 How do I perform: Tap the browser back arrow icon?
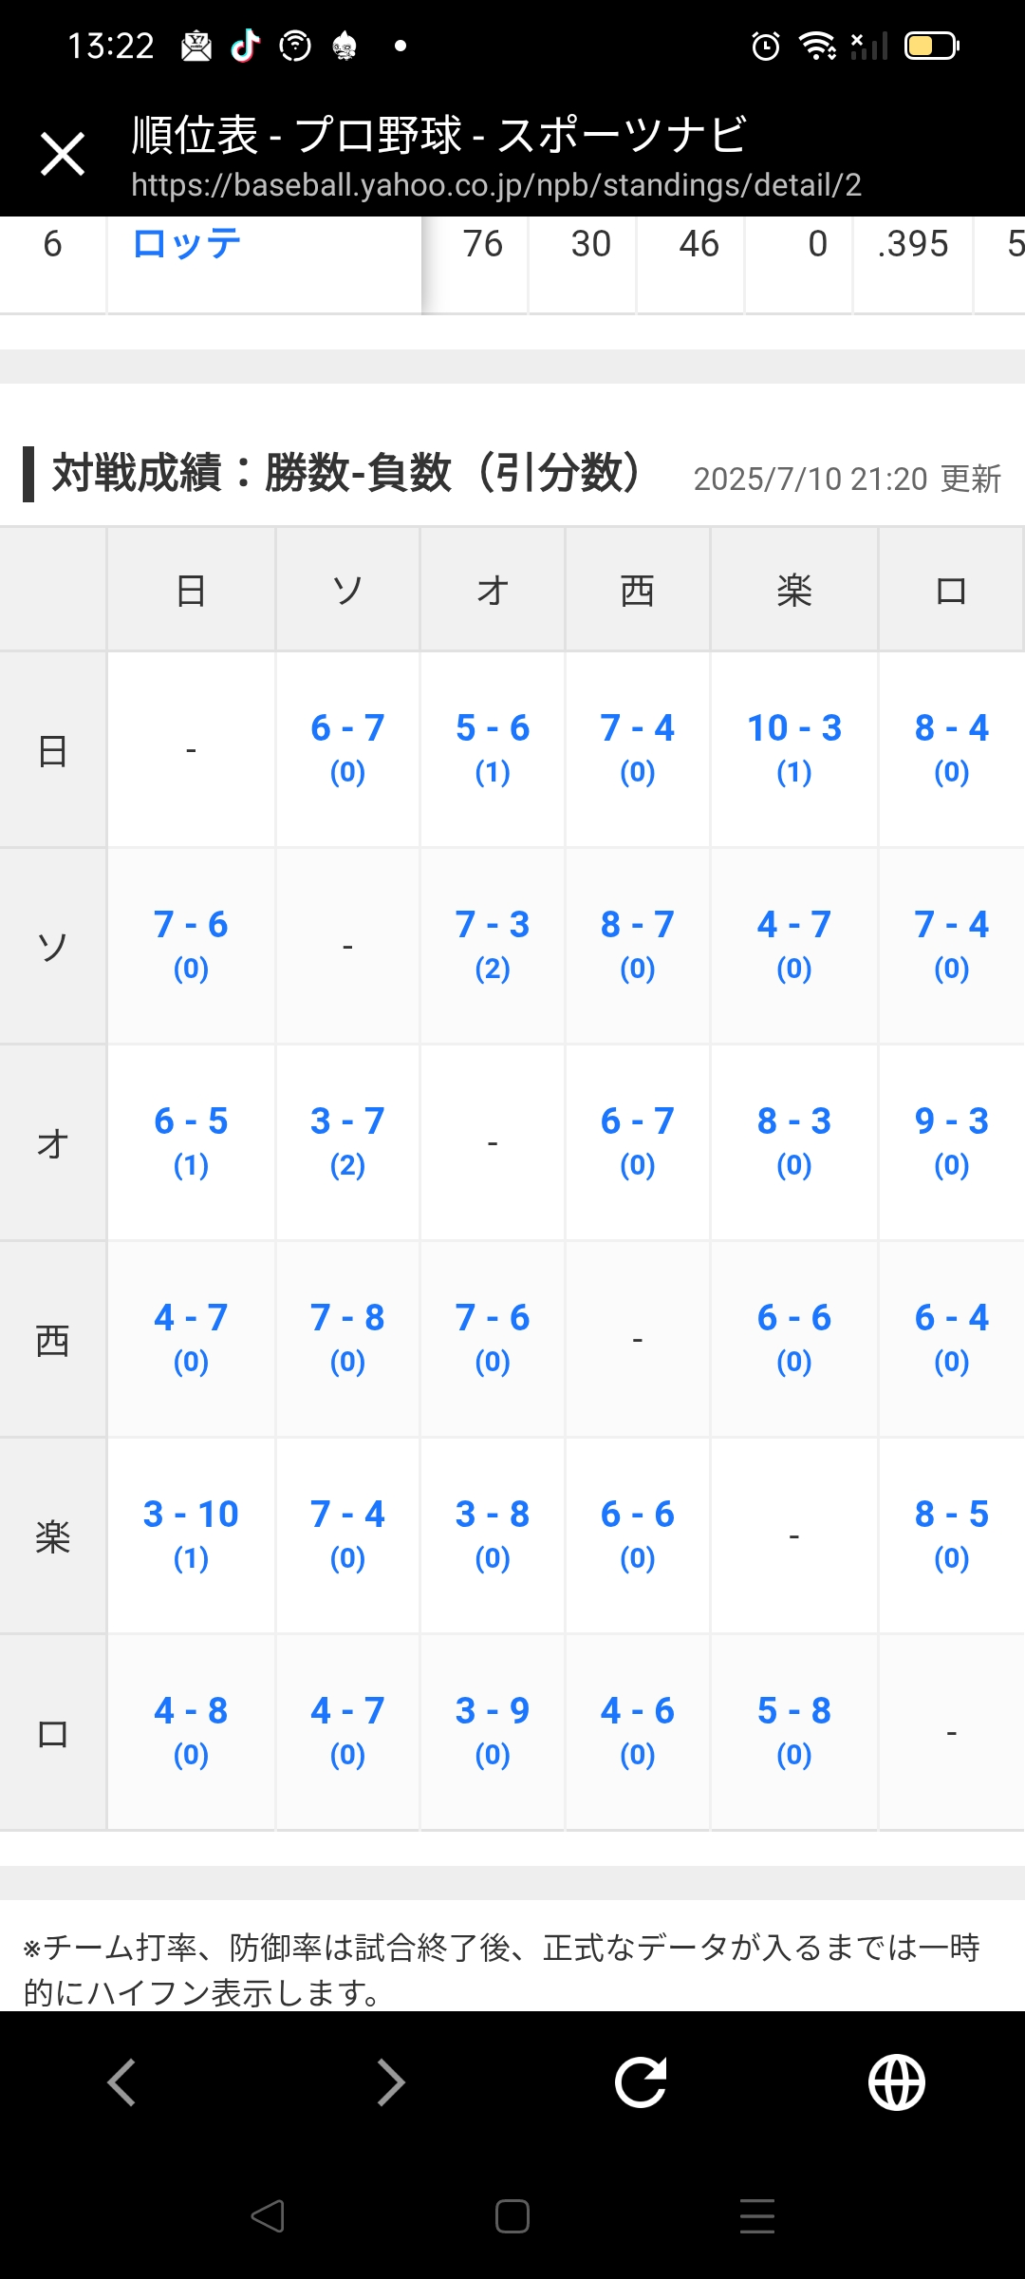point(121,2082)
